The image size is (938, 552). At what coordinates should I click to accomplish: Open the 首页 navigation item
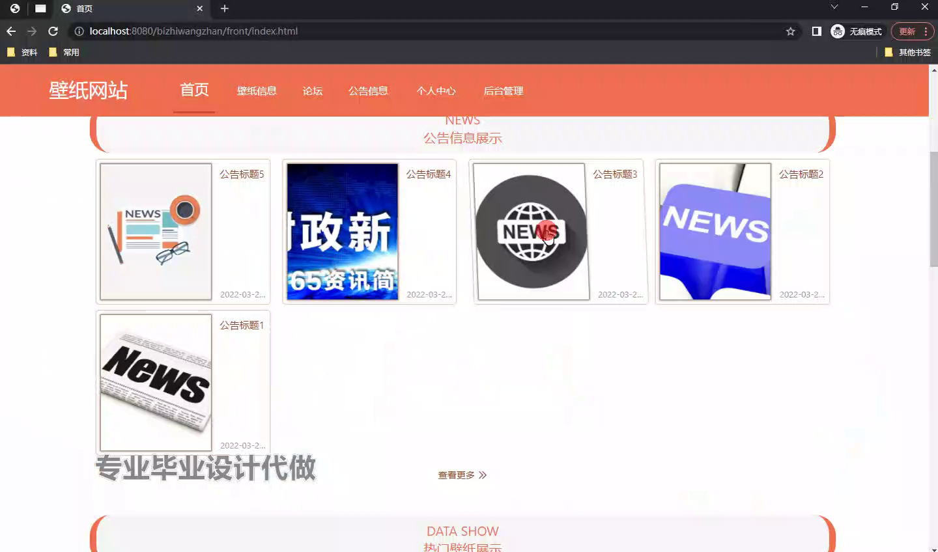(x=194, y=90)
